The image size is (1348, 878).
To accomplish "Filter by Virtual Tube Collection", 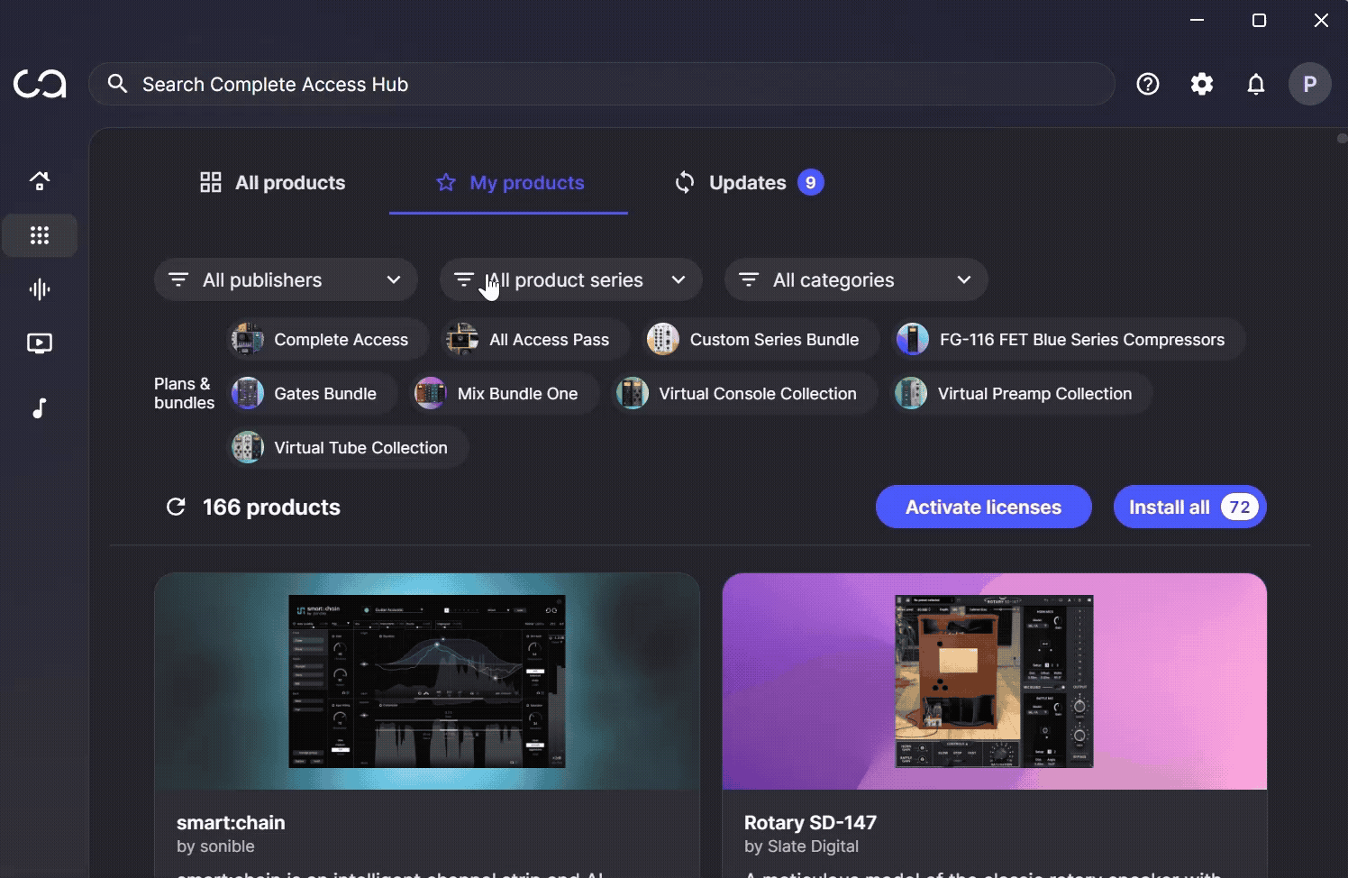I will pos(348,447).
